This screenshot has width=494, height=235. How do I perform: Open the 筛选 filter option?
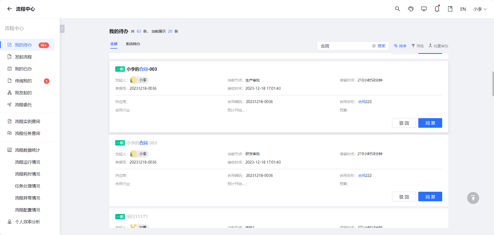click(x=418, y=46)
